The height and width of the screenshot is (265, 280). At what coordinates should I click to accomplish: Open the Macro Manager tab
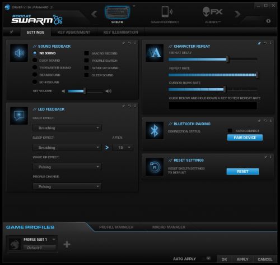coord(169,227)
